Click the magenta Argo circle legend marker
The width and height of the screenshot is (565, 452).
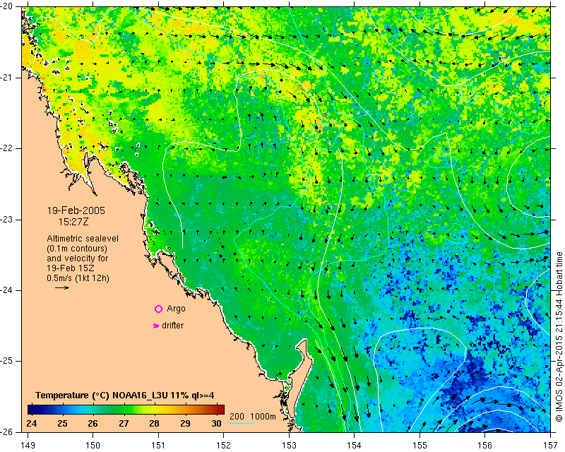(158, 309)
